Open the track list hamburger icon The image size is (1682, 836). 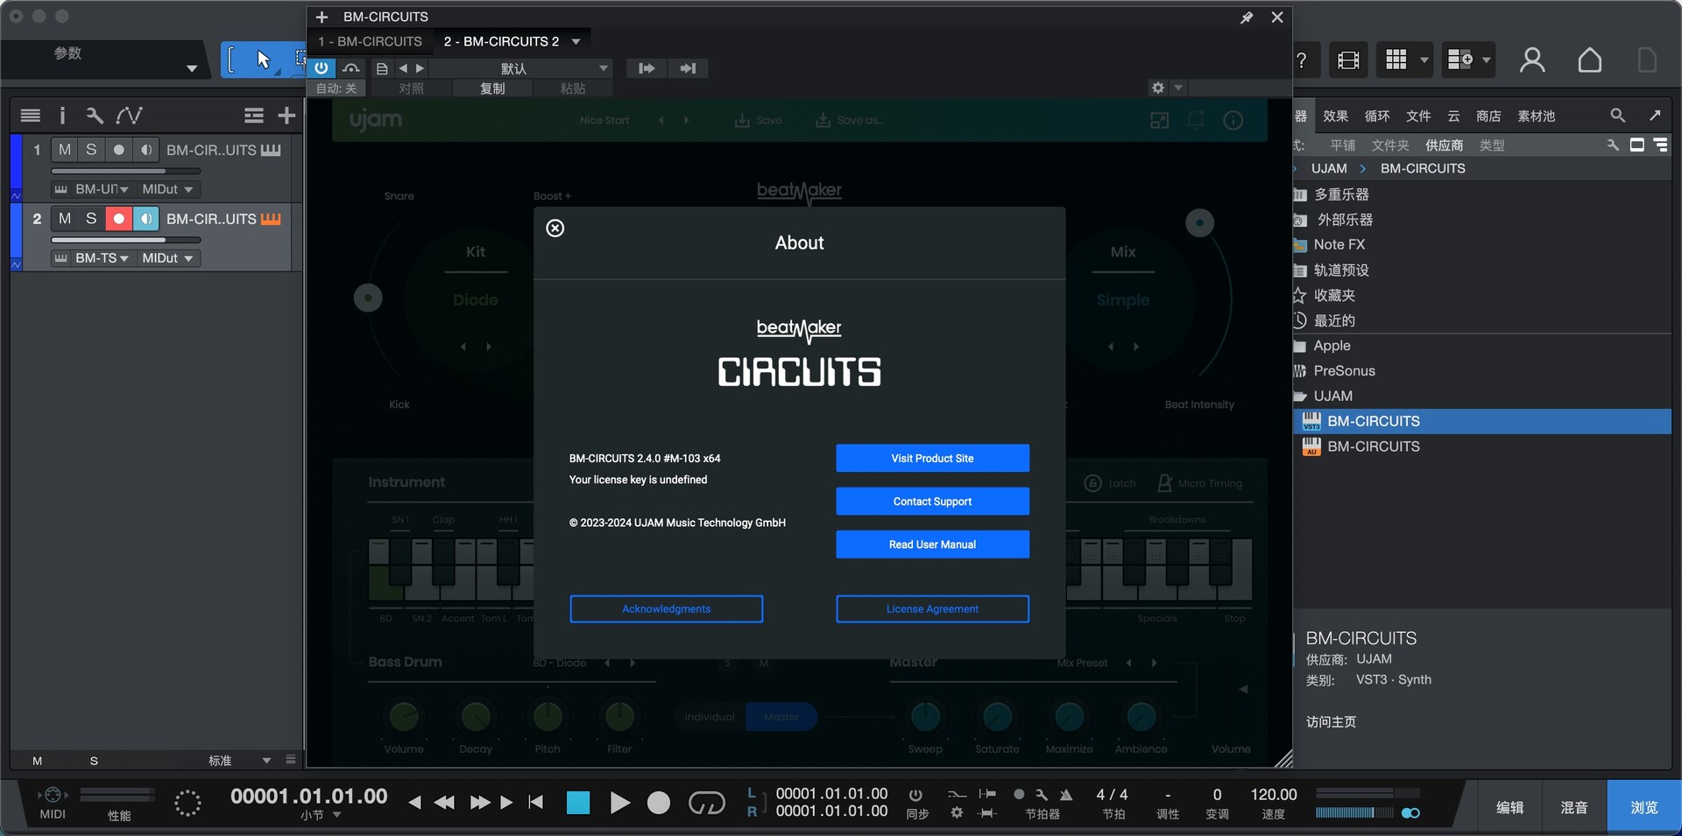[x=31, y=116]
